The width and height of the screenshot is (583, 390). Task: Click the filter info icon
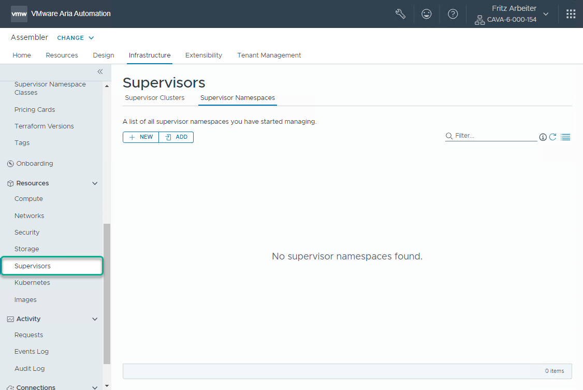[543, 137]
